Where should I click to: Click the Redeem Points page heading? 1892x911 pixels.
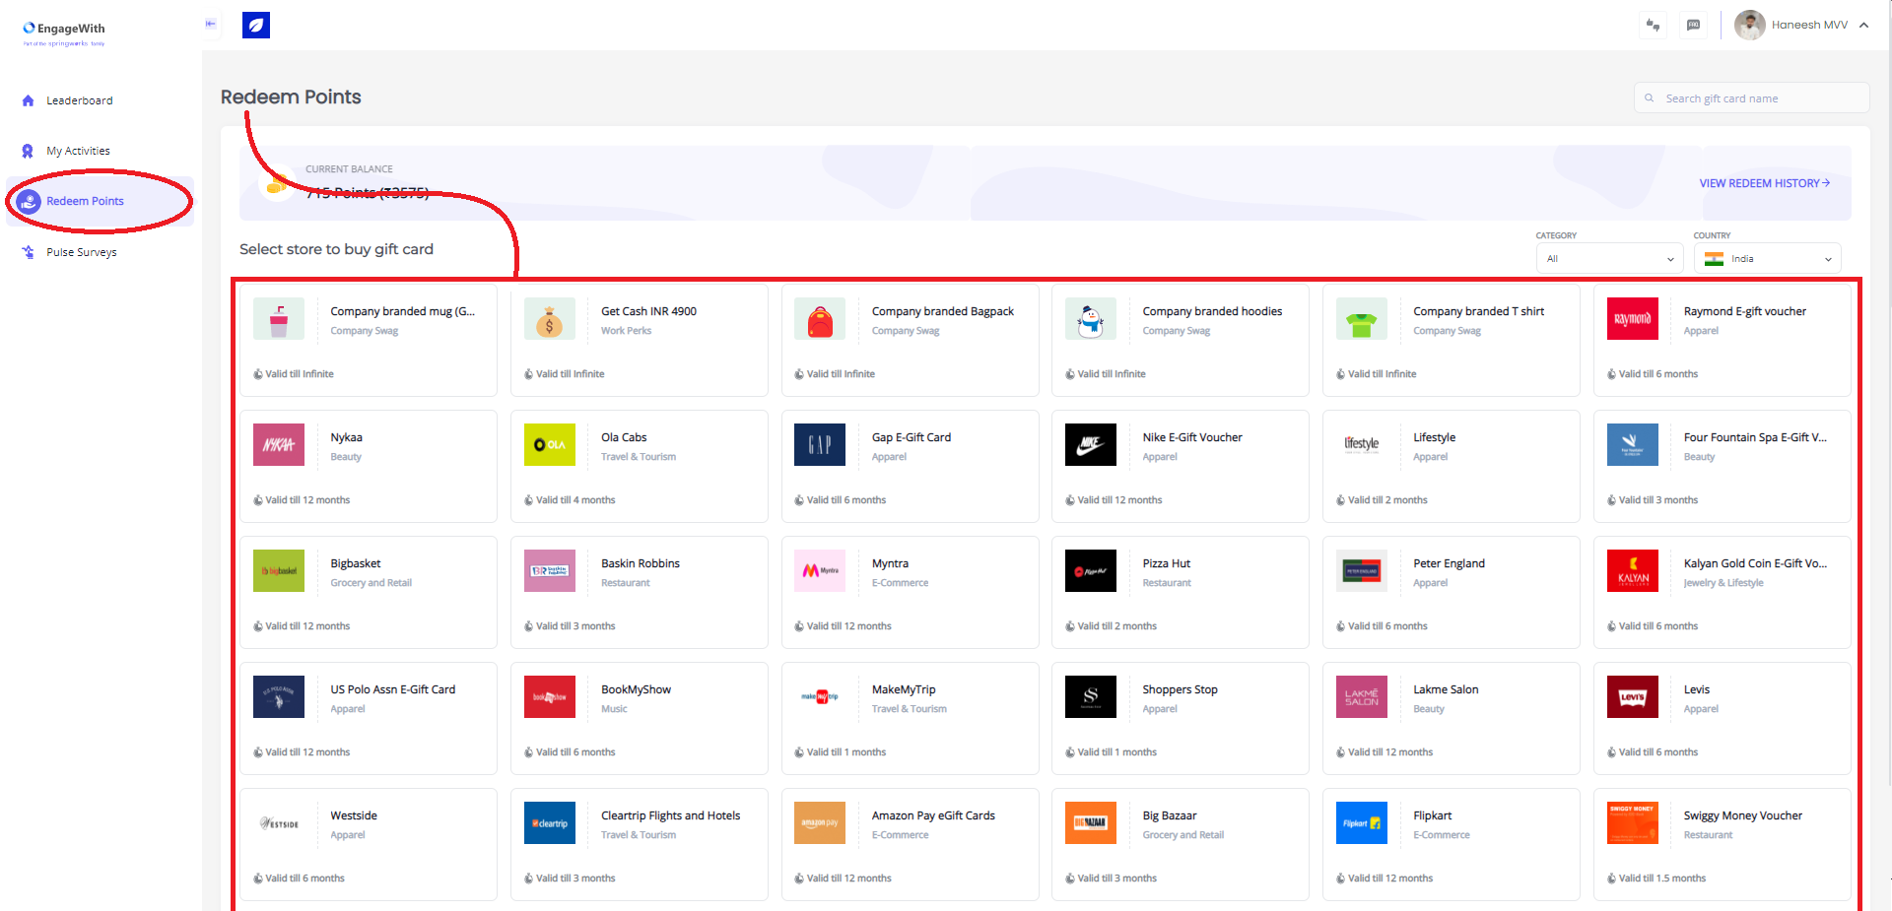click(x=291, y=97)
